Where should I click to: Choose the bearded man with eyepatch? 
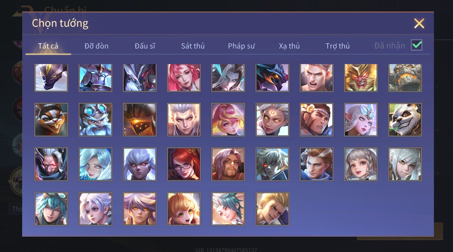[228, 164]
